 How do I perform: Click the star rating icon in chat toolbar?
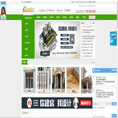pos(97,104)
